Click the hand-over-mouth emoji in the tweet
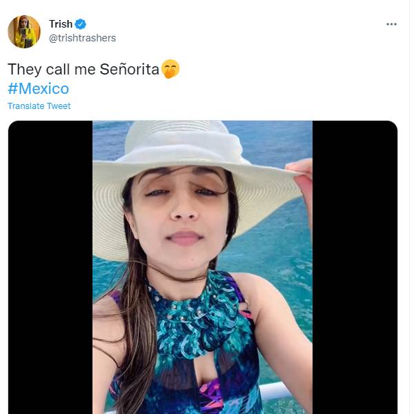Screen dimensions: 414x414 pyautogui.click(x=170, y=69)
